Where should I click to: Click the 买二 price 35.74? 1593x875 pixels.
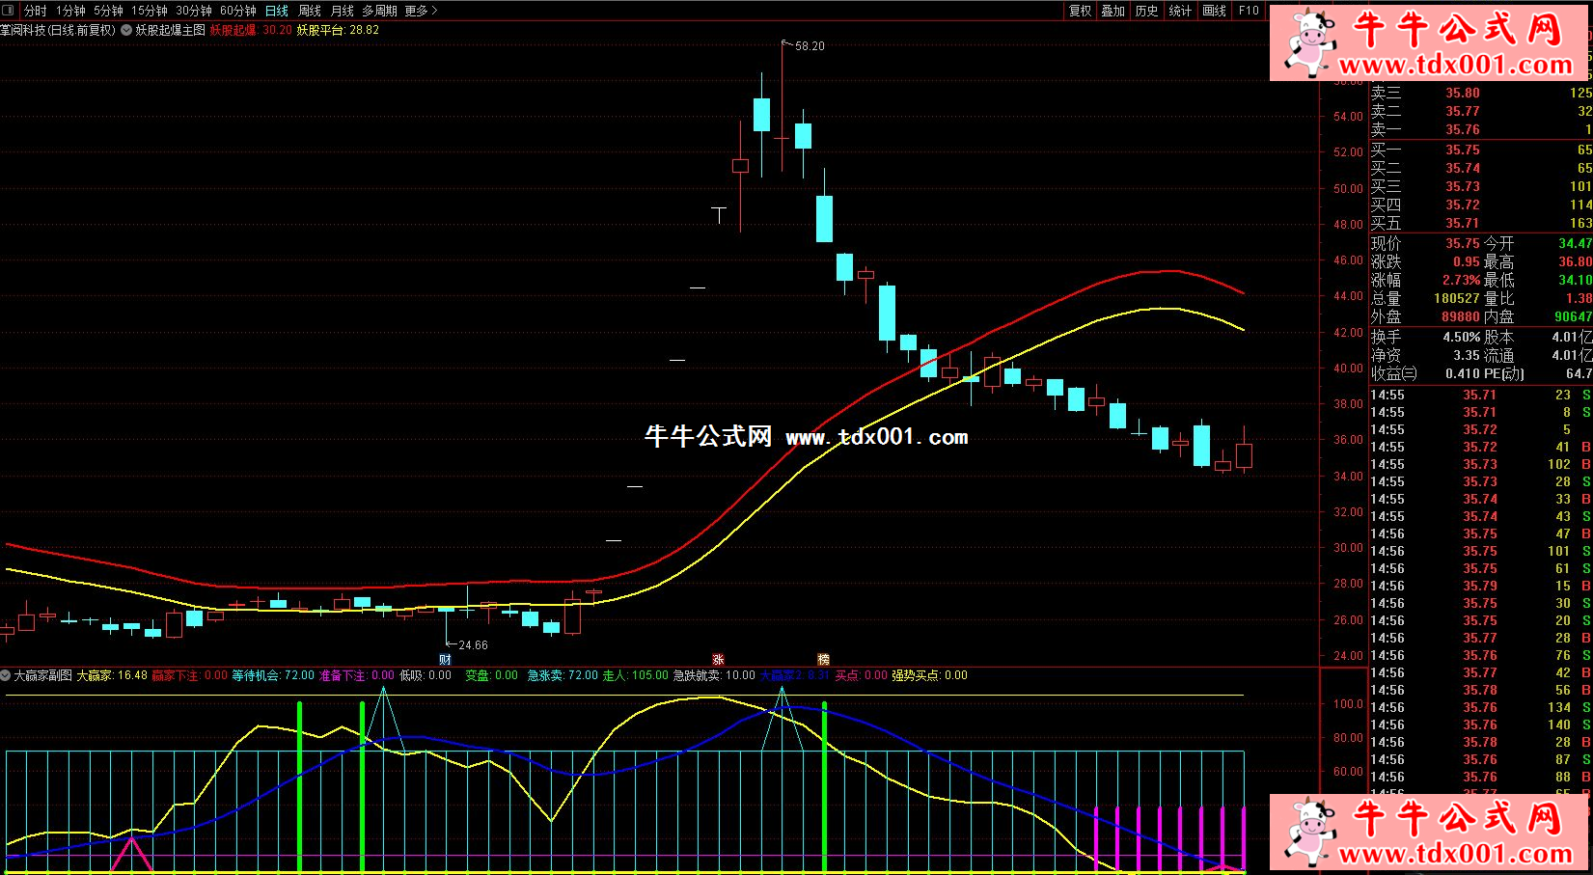tap(1463, 169)
